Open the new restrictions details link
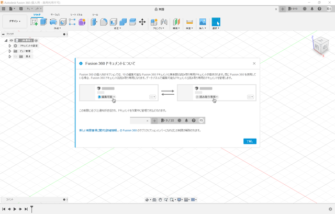The image size is (335, 214). coord(98,130)
